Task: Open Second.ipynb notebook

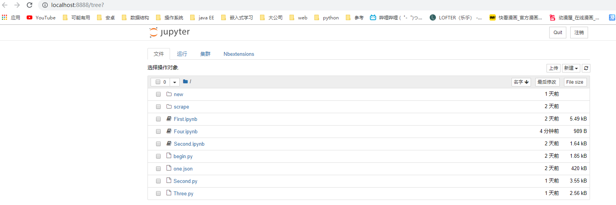Action: click(189, 144)
